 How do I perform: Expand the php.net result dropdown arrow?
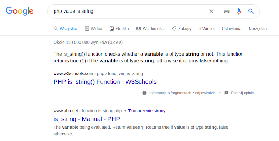click(x=126, y=111)
